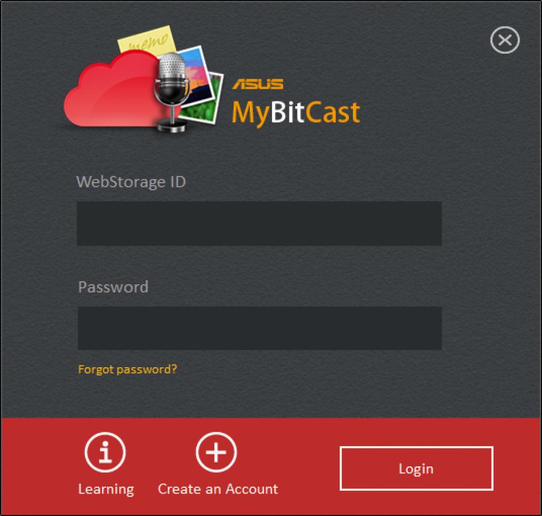
Task: Click the Learning info icon
Action: (105, 452)
